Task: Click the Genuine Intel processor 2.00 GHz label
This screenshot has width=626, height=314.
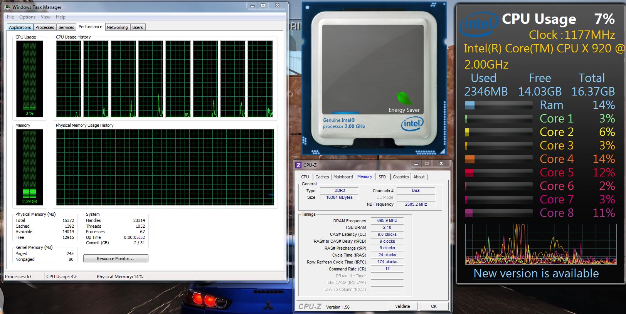Action: [344, 123]
